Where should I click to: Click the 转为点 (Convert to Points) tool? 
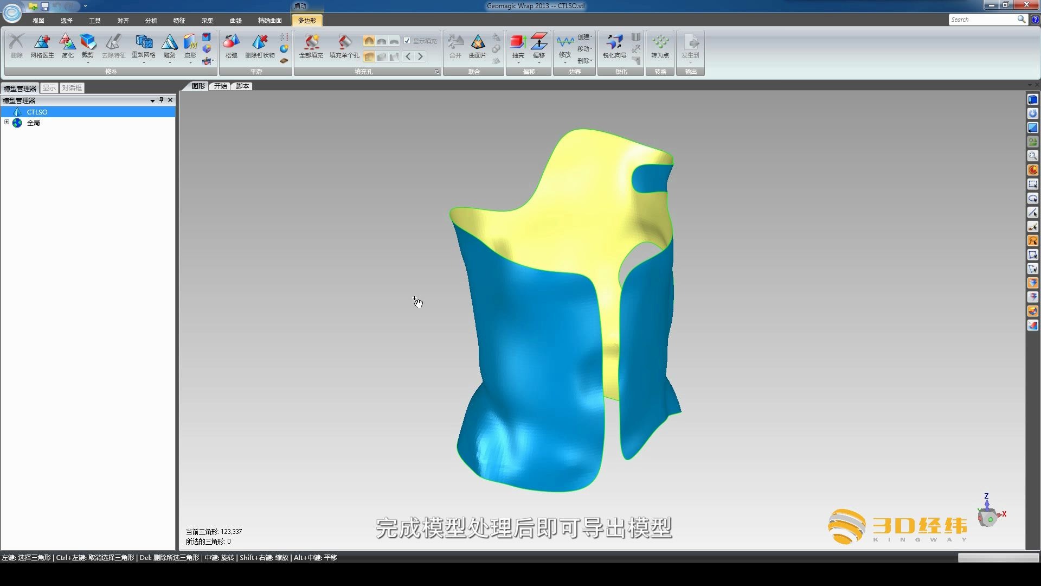pyautogui.click(x=660, y=48)
